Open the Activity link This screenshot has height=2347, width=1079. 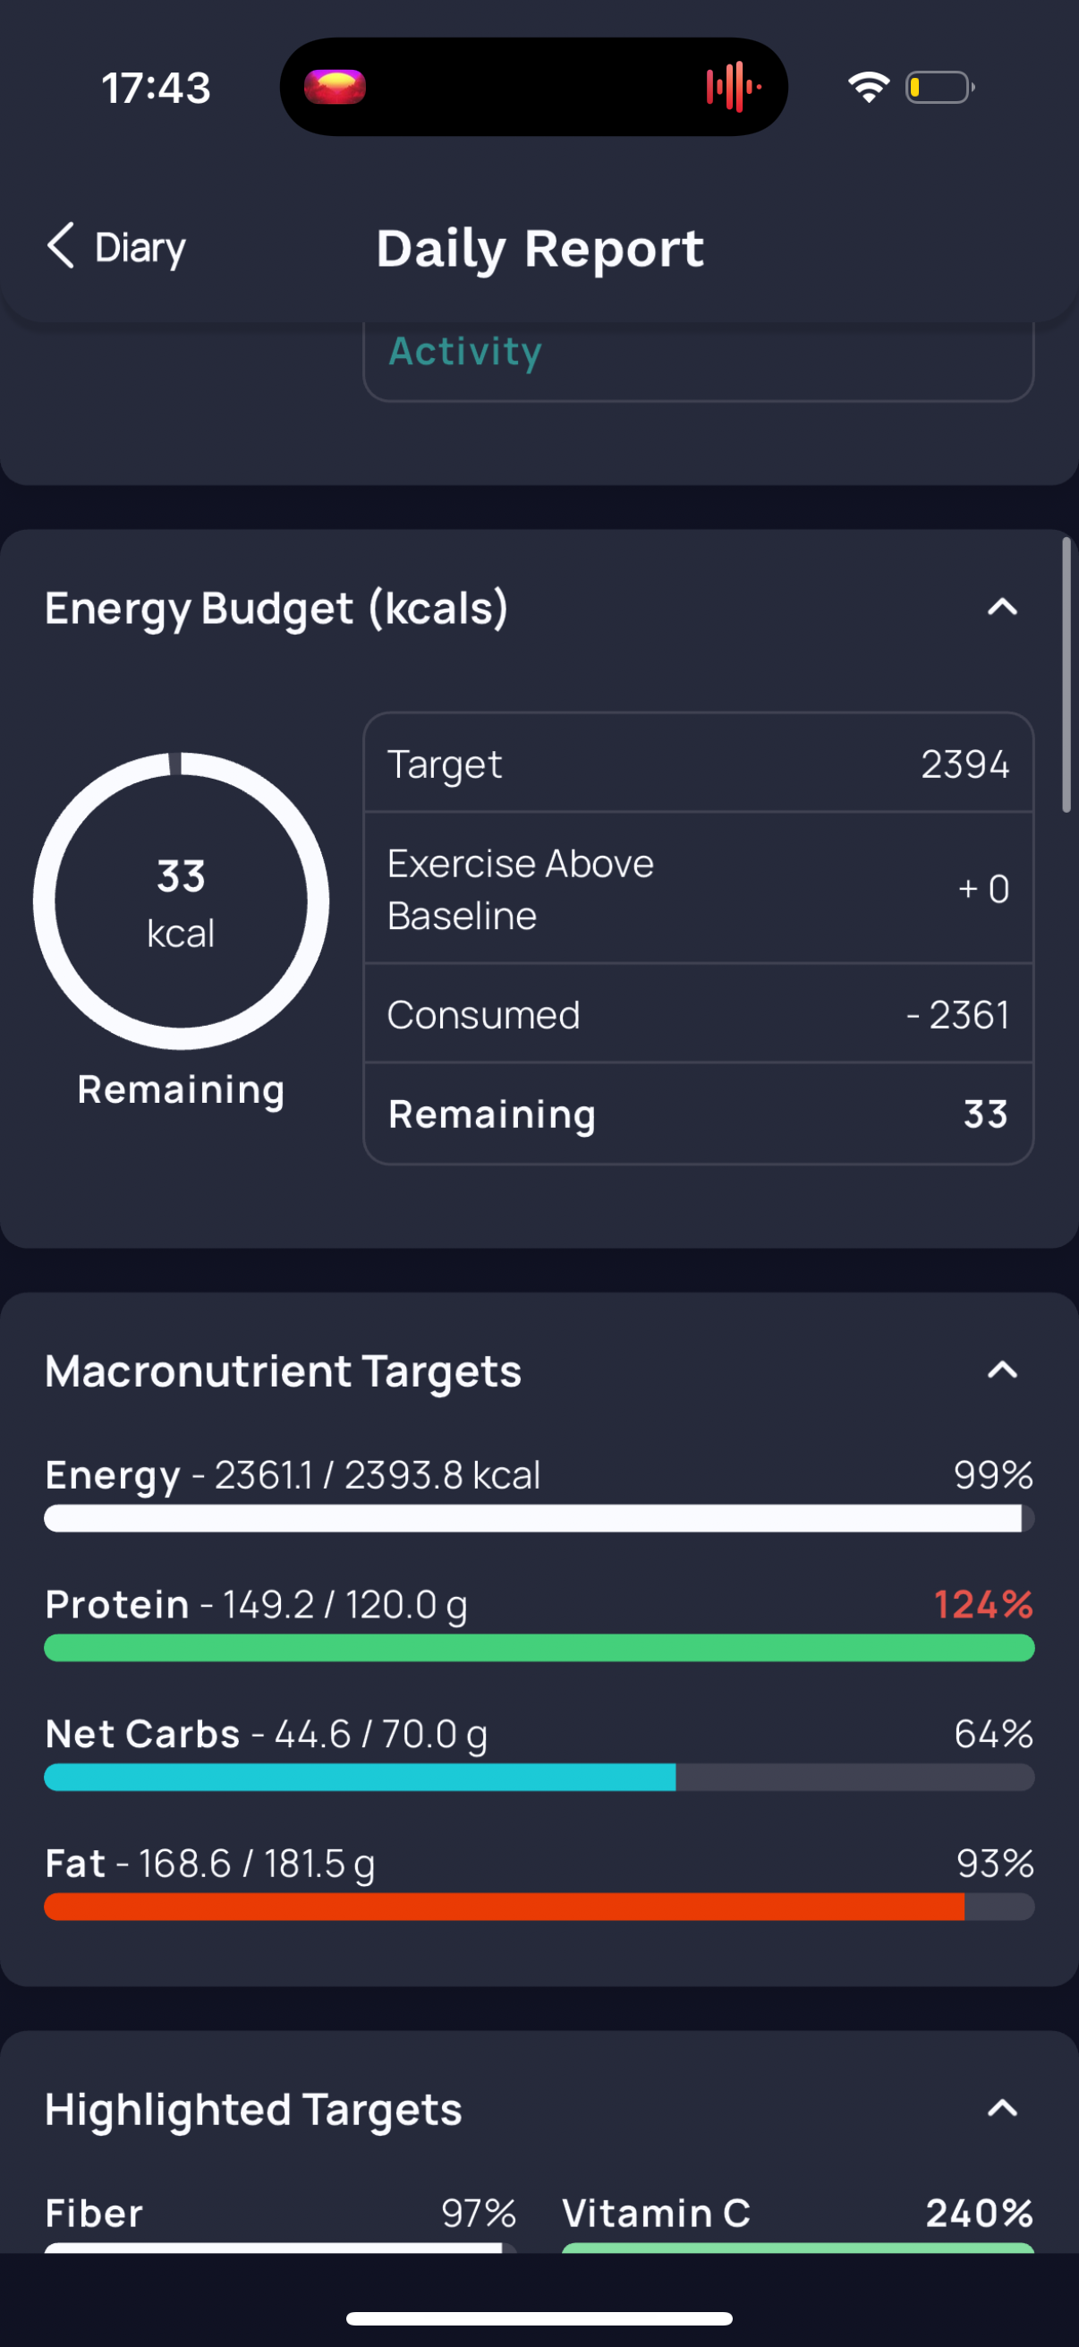(x=465, y=352)
